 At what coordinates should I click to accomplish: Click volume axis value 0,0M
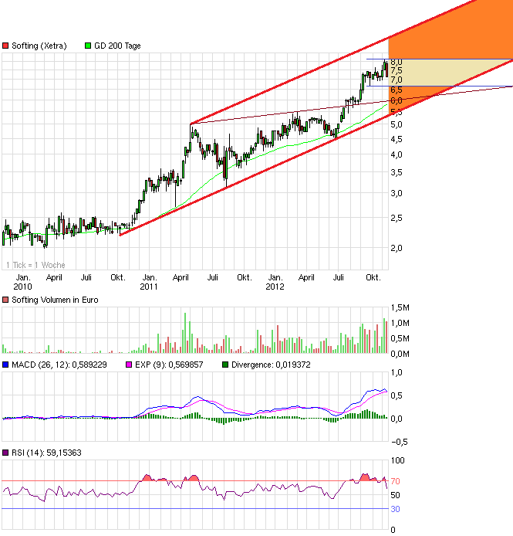[x=400, y=354]
